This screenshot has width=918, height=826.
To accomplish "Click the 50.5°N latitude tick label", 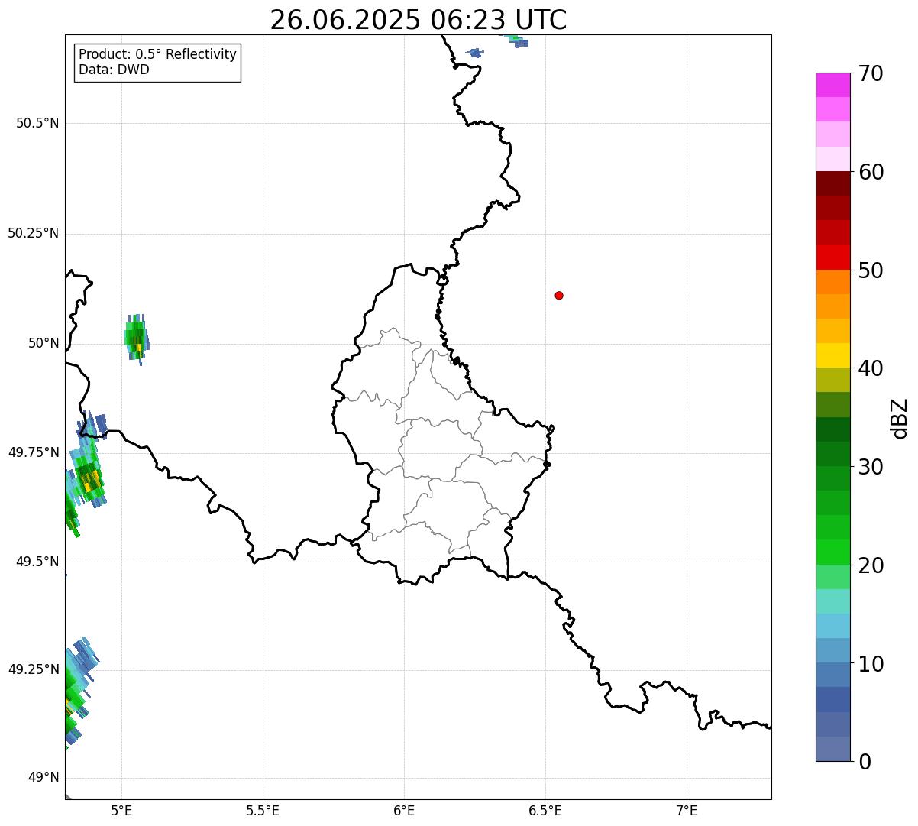I will pos(37,123).
